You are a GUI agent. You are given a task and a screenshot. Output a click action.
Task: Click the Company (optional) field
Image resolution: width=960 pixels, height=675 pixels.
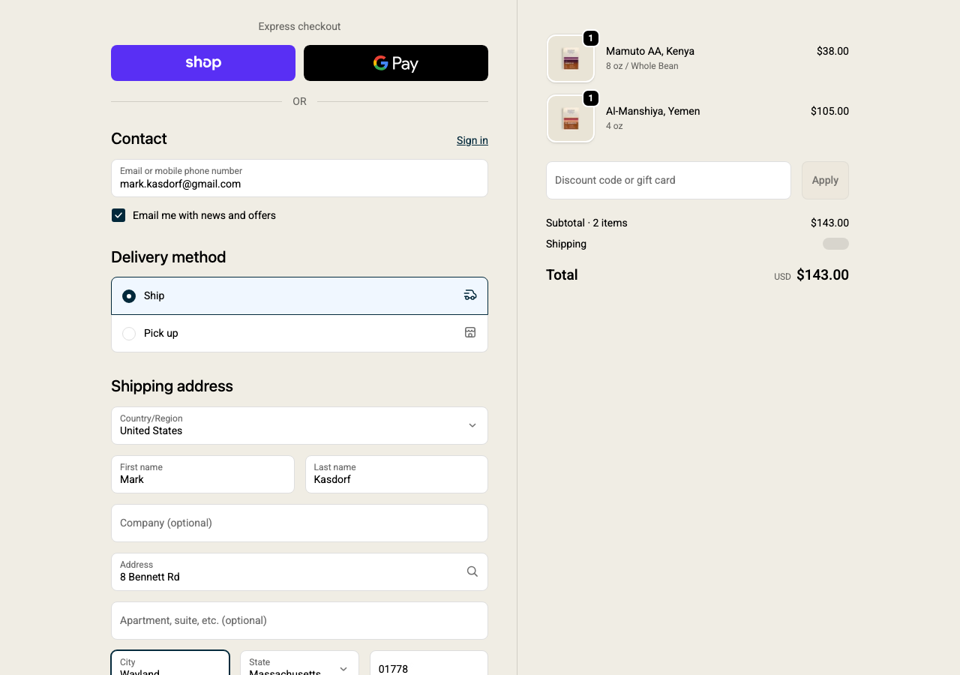pos(299,523)
